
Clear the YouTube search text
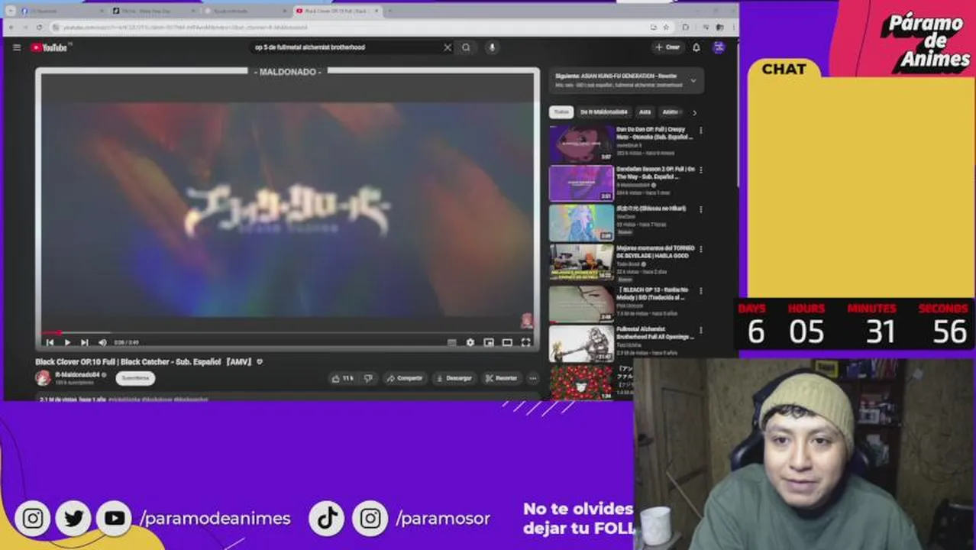[448, 47]
